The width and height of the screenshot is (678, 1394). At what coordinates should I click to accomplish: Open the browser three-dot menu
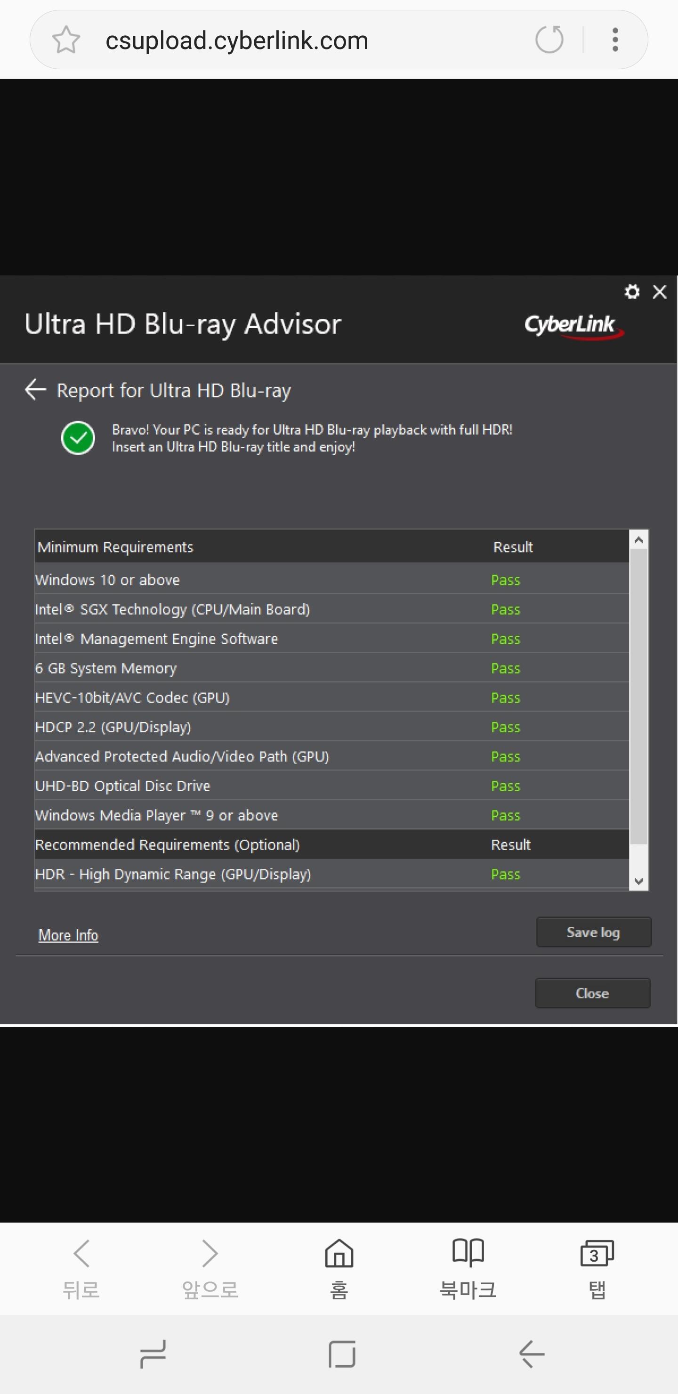[x=615, y=40]
